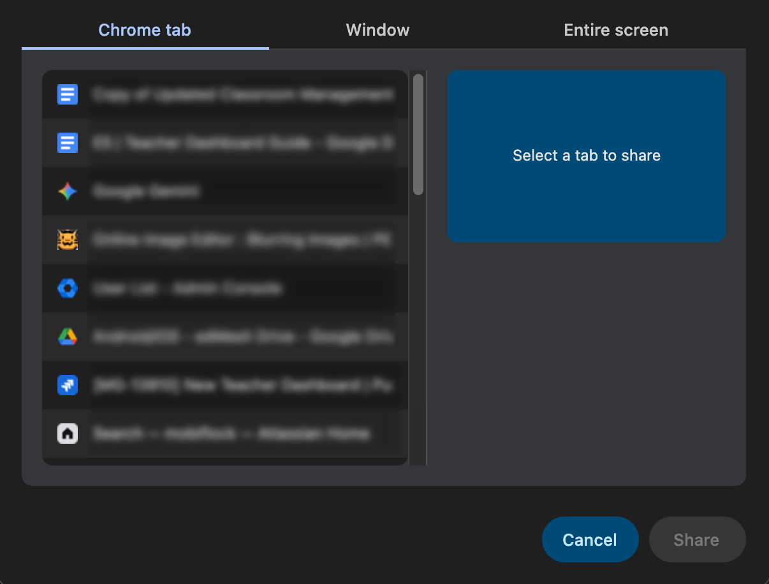Click the Atlassian Home house icon
The height and width of the screenshot is (584, 769).
pos(68,434)
